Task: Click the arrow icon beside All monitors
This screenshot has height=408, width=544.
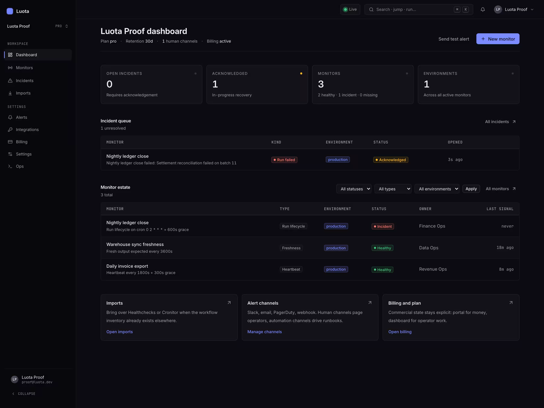Action: pos(514,189)
